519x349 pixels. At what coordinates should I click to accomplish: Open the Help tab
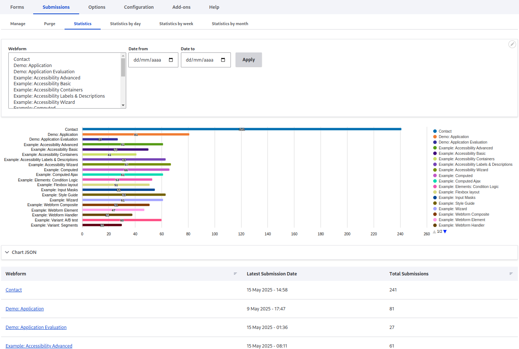point(214,7)
